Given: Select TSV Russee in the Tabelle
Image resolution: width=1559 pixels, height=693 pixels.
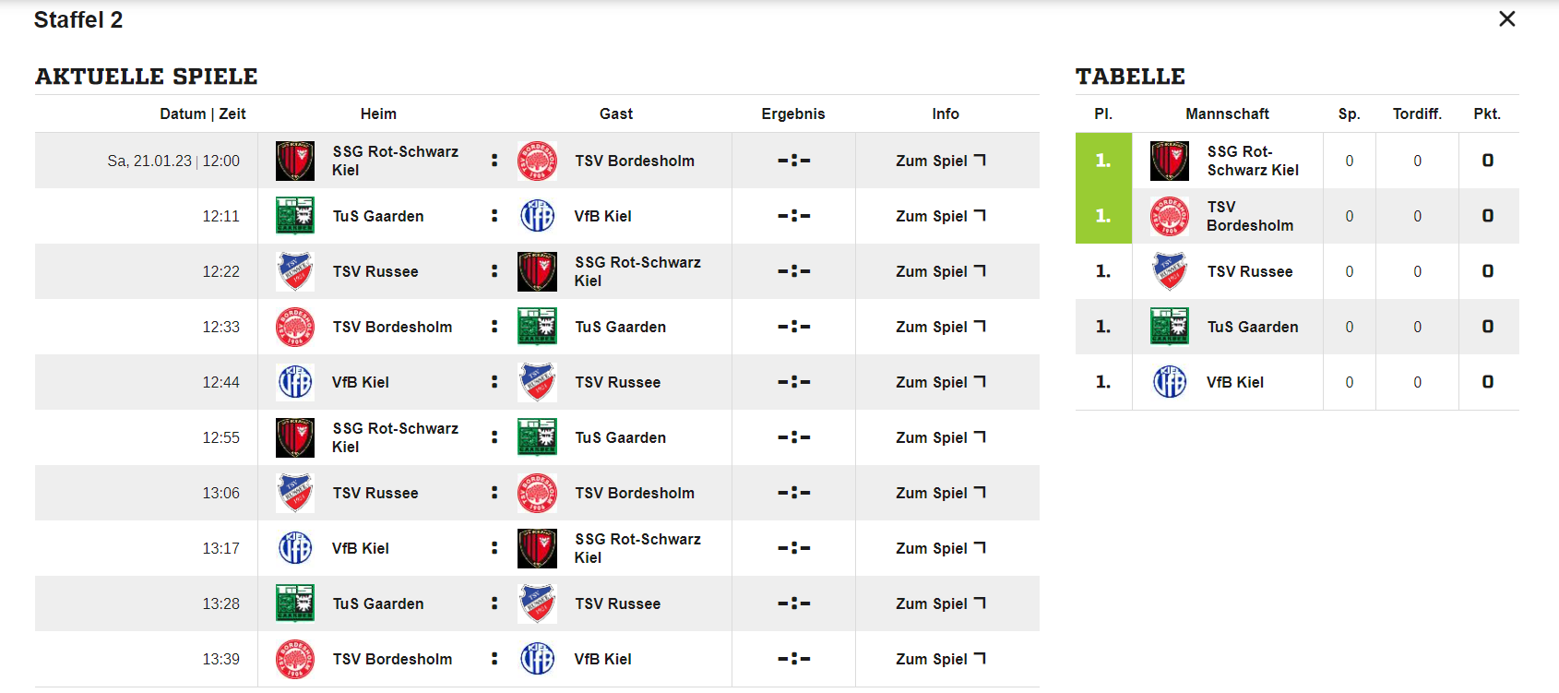Looking at the screenshot, I should pos(1249,271).
